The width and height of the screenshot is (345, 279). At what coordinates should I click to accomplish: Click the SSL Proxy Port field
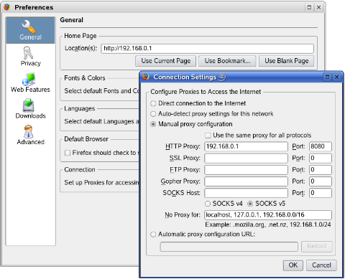(321, 158)
